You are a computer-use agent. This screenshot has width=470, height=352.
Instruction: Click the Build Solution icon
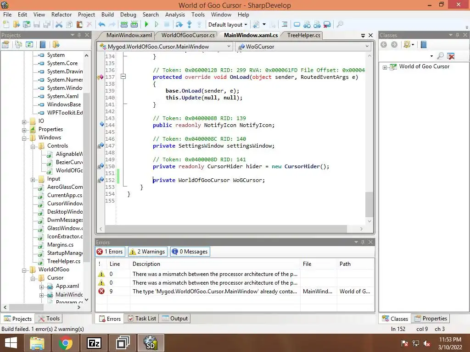click(124, 25)
